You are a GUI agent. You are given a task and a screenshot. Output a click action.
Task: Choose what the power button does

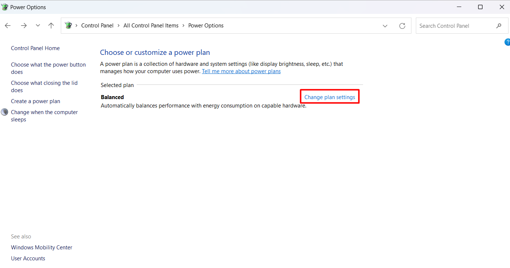(48, 68)
